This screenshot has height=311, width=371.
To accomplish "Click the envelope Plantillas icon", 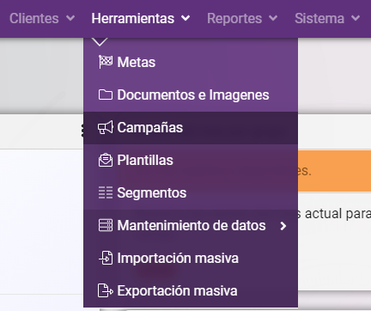I will click(106, 160).
